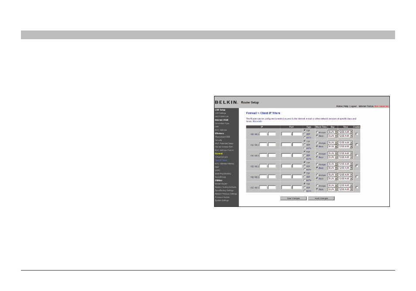Click the Clear Changes button

tap(293, 199)
